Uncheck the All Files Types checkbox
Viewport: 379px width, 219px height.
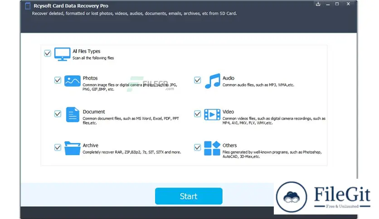tap(48, 53)
